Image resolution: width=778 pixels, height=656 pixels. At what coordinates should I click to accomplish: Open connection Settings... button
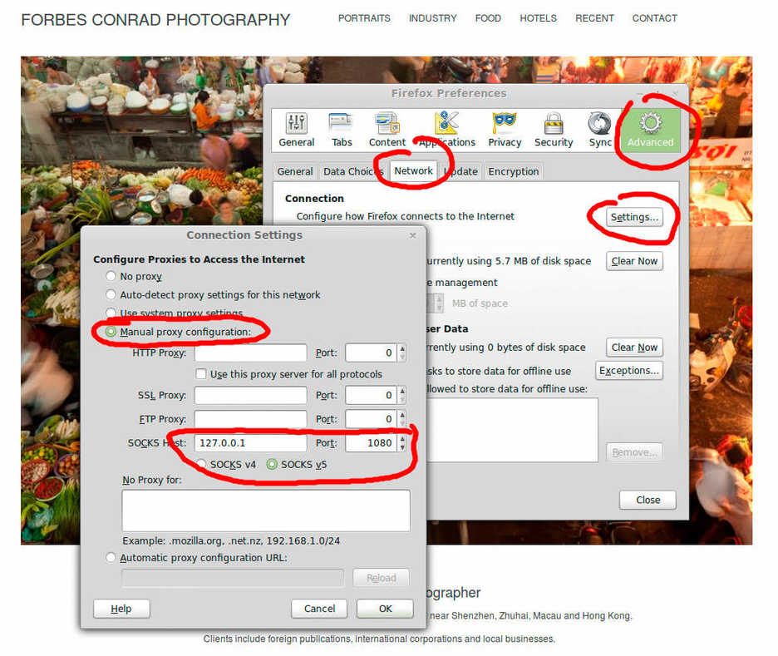(634, 217)
